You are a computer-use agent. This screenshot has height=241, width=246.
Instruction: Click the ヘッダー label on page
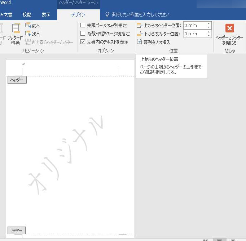click(x=17, y=80)
